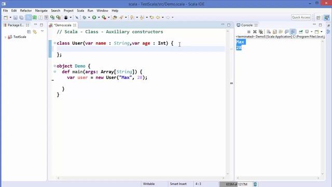Close the Demo.scala editor tab
Screen dimensions: 332x187
click(75, 25)
